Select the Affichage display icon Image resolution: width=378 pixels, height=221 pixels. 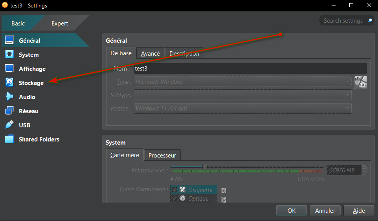coord(9,69)
